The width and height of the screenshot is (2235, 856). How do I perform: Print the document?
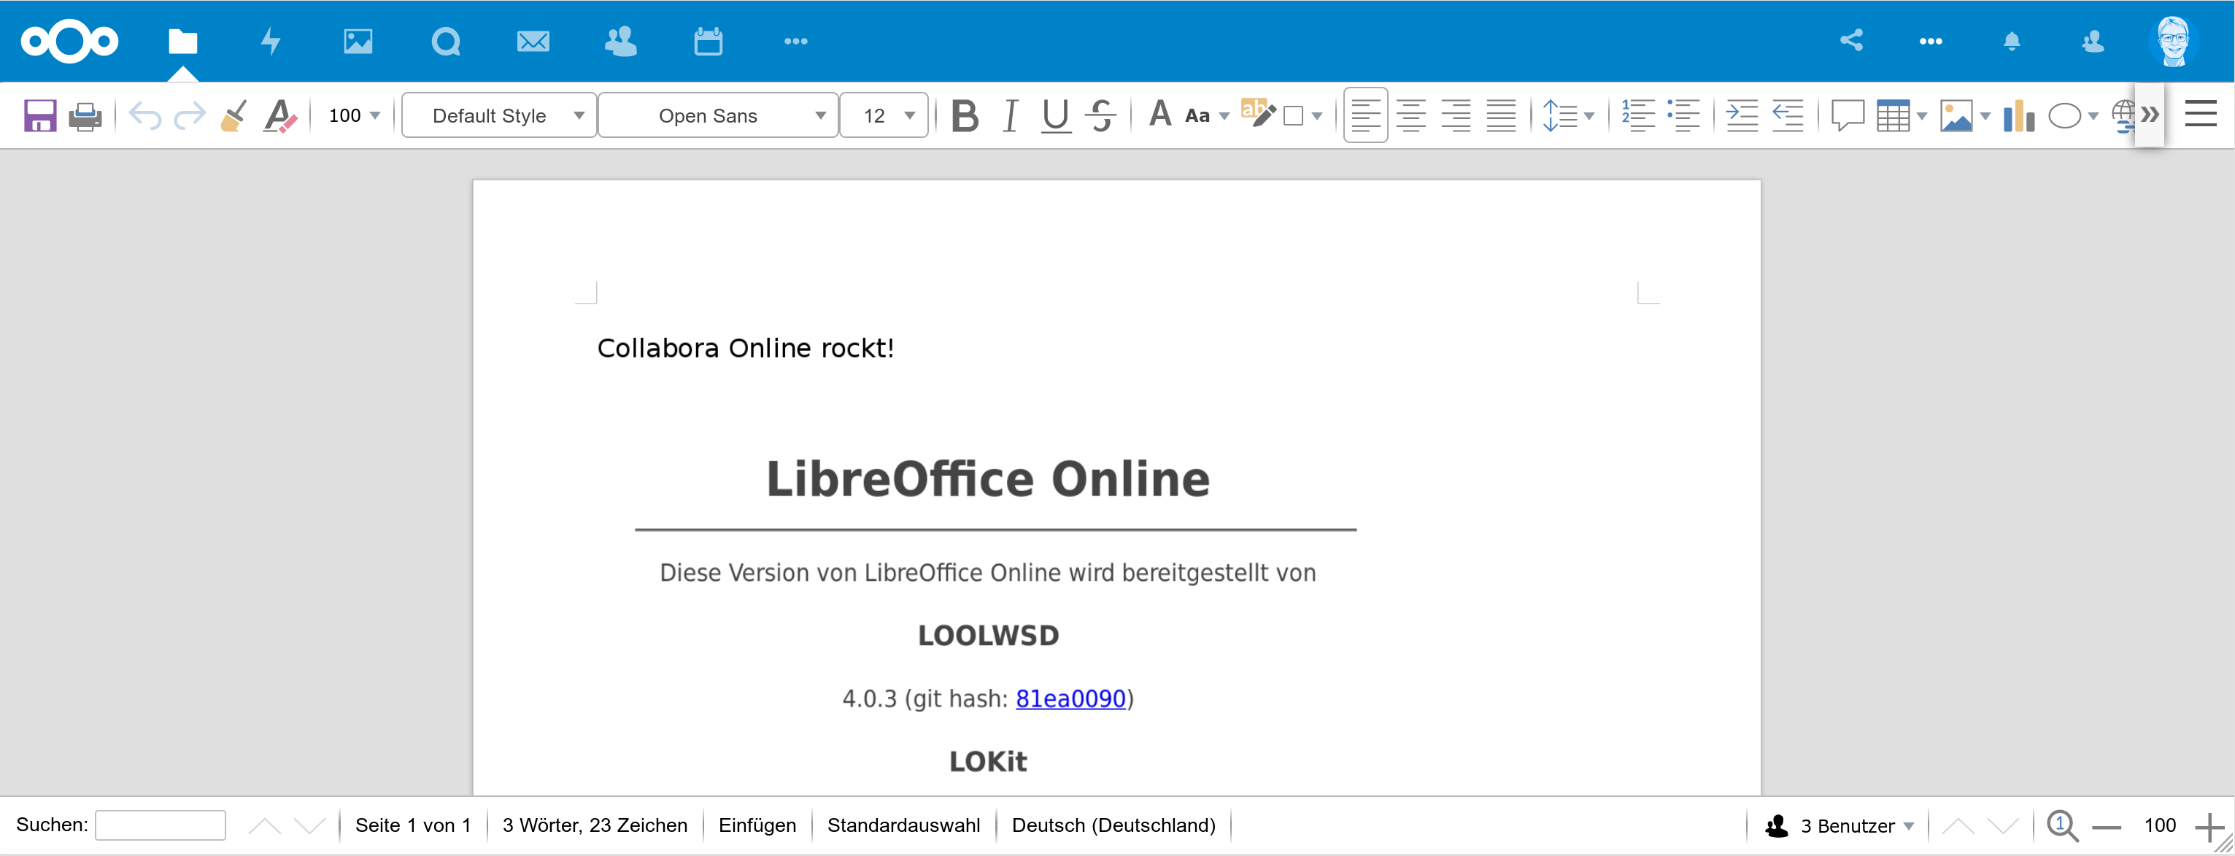coord(85,115)
